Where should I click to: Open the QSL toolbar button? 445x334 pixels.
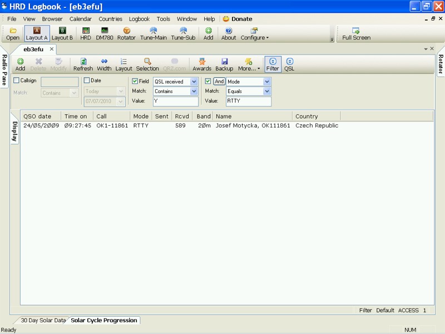(x=289, y=65)
